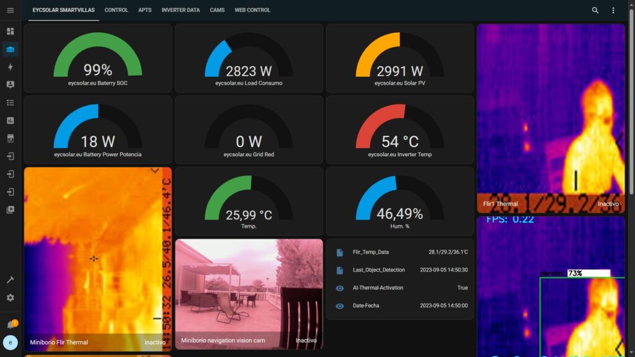Open the Overview dashboard icon in sidebar

click(x=10, y=31)
